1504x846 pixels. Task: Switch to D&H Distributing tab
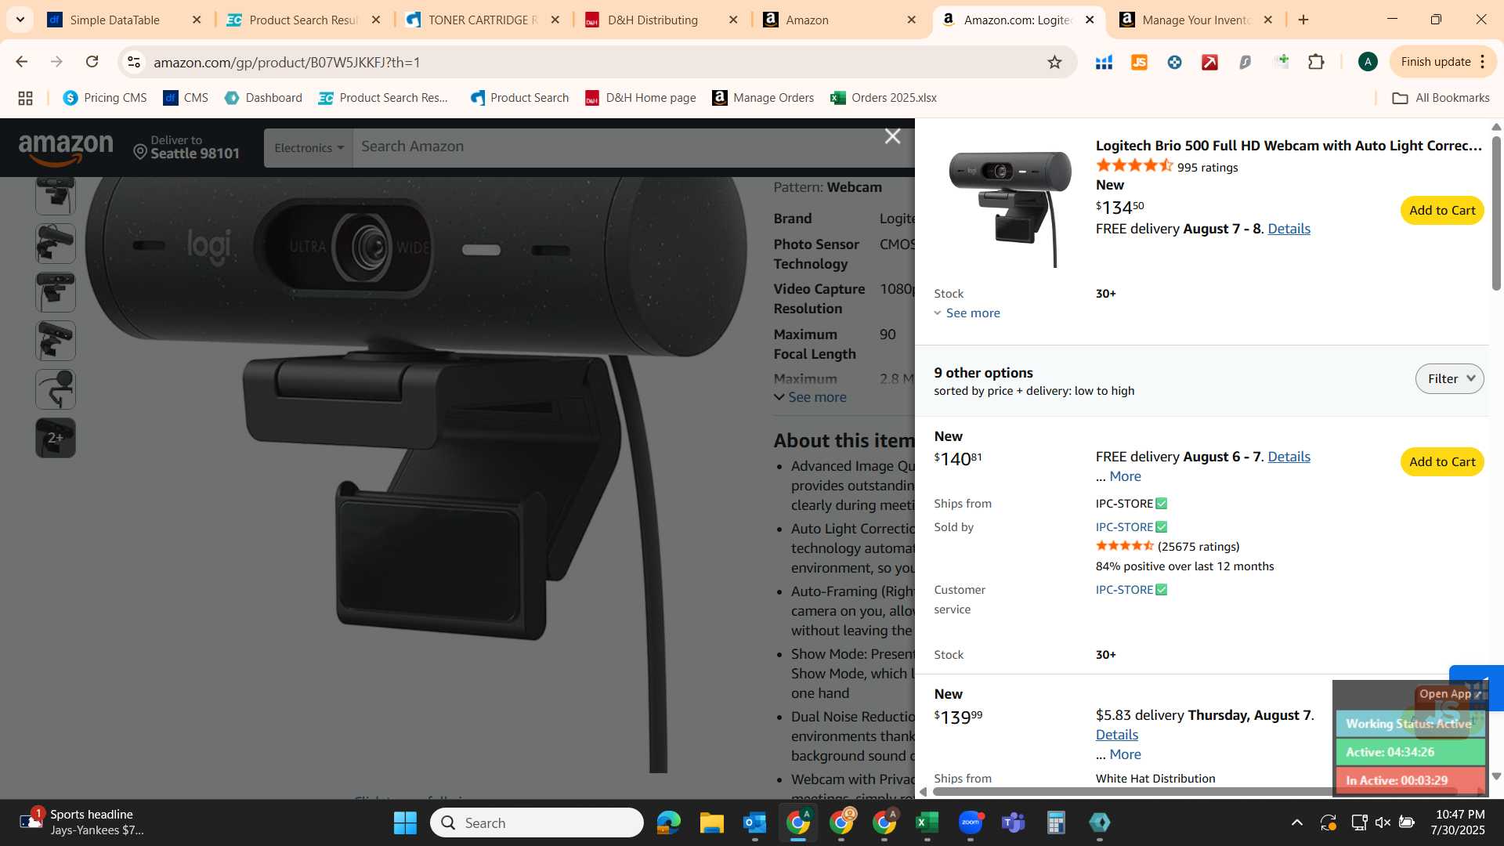653,20
